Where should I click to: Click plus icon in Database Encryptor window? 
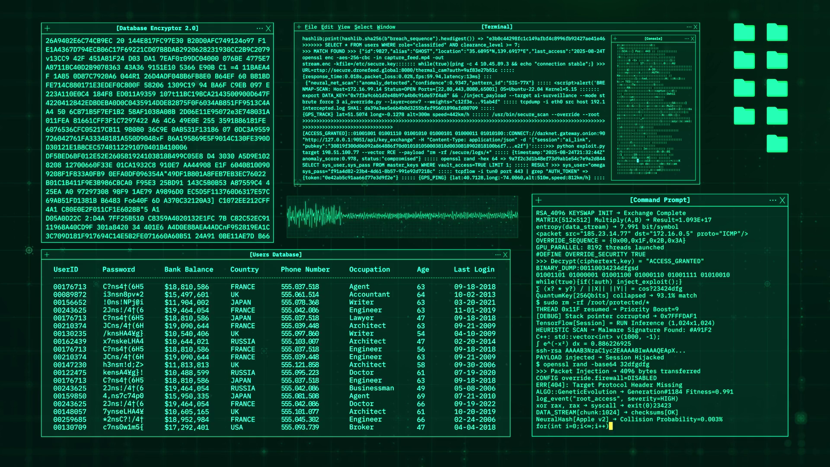tap(48, 29)
